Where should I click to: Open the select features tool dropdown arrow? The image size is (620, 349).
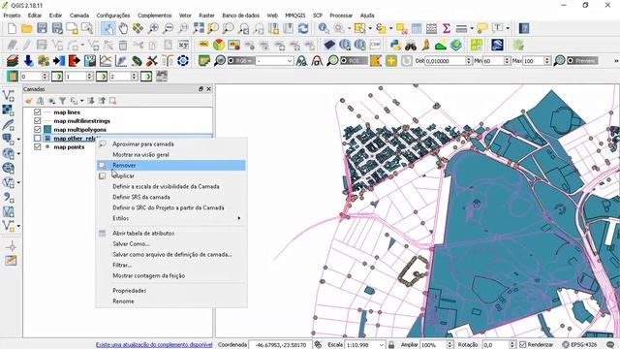coord(370,28)
